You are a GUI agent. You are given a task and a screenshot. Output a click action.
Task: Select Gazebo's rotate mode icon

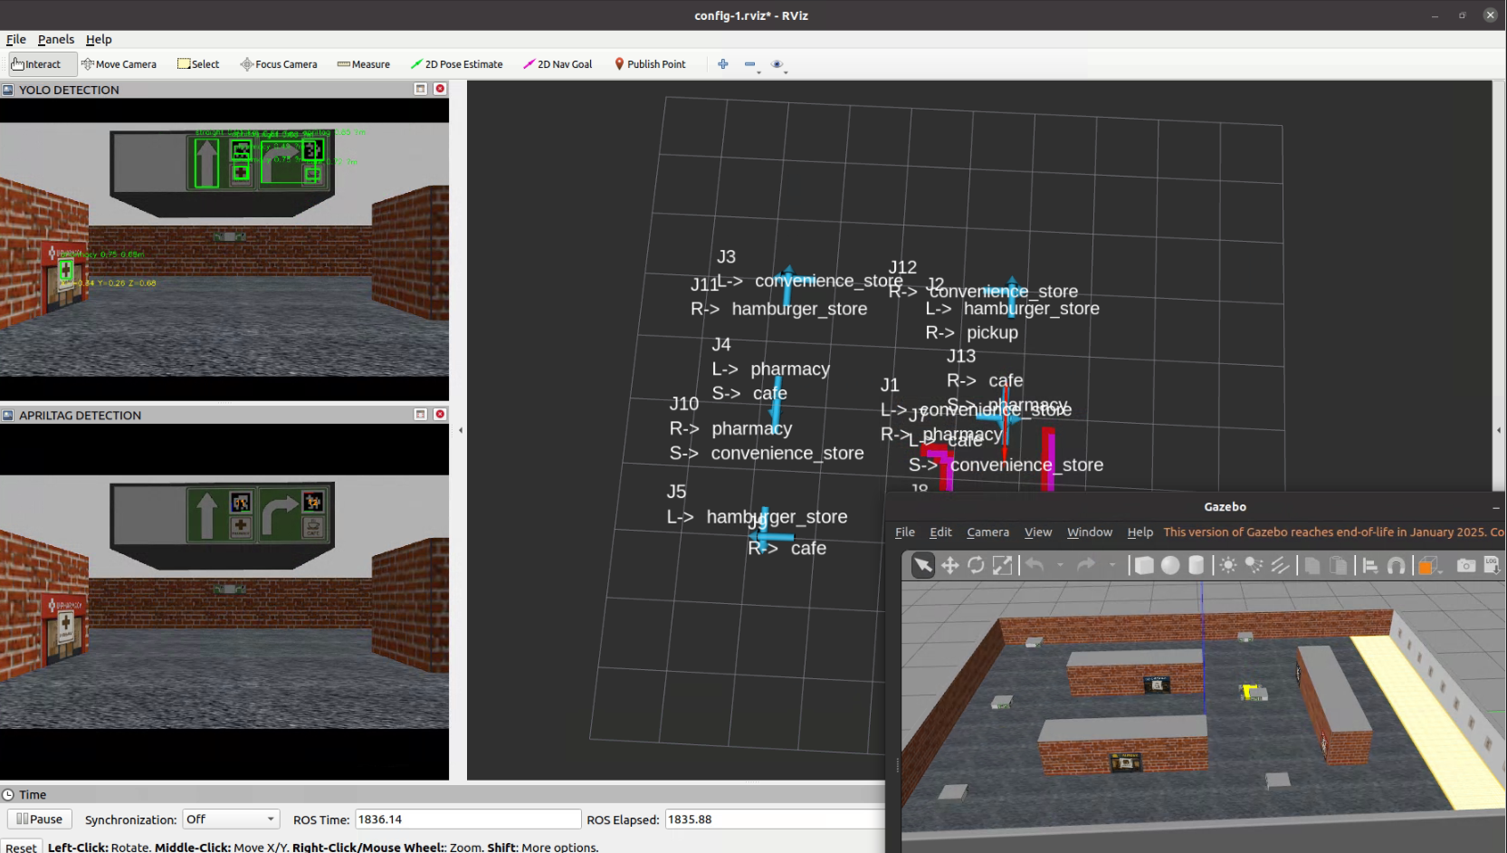tap(976, 566)
